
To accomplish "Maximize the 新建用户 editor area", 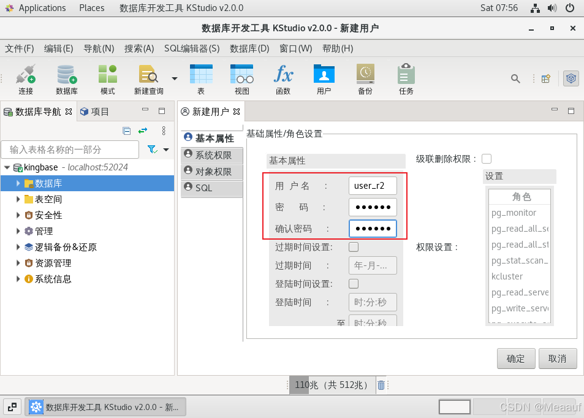I will pyautogui.click(x=571, y=111).
